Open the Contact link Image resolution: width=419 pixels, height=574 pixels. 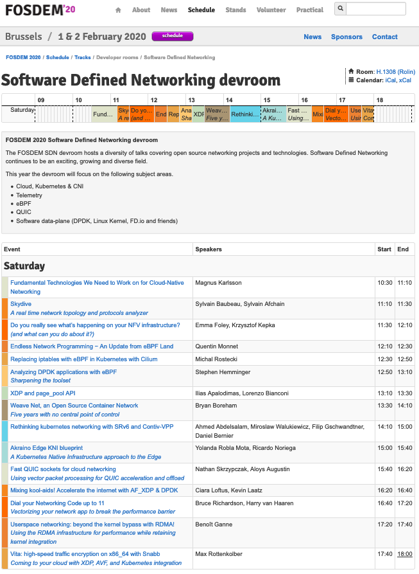384,37
